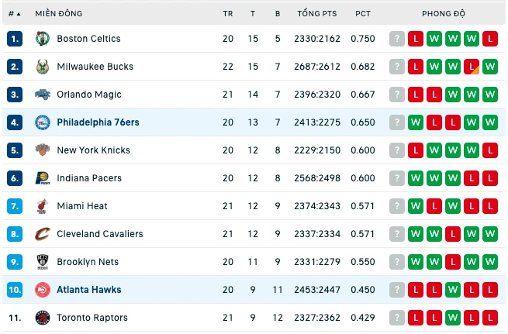Screen dimensions: 508x334
Task: Open the Atlanta Hawks team link
Action: click(88, 290)
